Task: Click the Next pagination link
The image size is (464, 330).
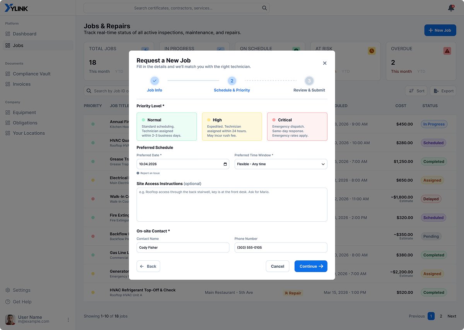Action: [x=452, y=316]
